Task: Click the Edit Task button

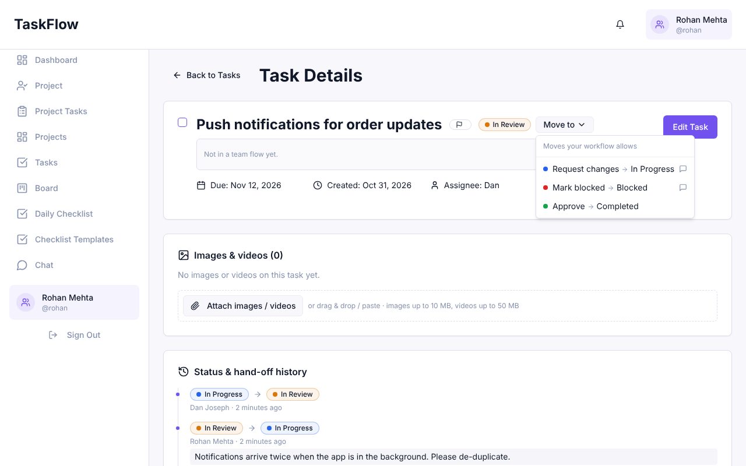Action: click(x=690, y=127)
